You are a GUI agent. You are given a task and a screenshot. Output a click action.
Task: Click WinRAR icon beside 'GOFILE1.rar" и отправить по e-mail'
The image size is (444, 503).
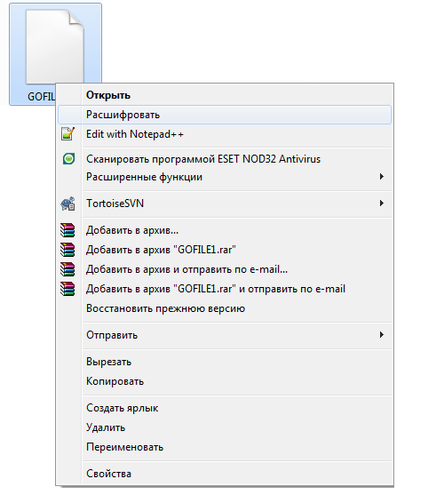tap(67, 289)
